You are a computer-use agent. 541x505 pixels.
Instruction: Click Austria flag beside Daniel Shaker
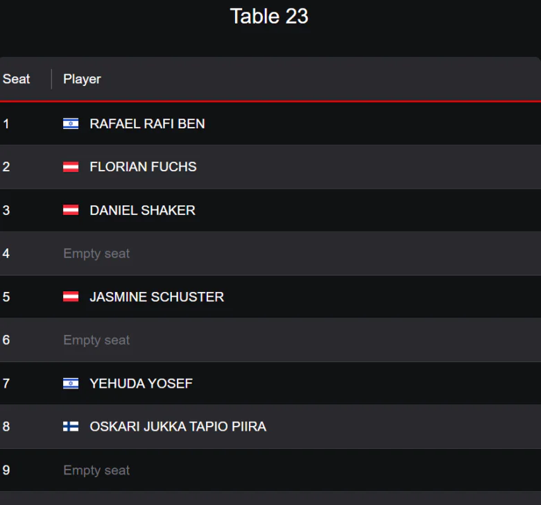point(71,210)
